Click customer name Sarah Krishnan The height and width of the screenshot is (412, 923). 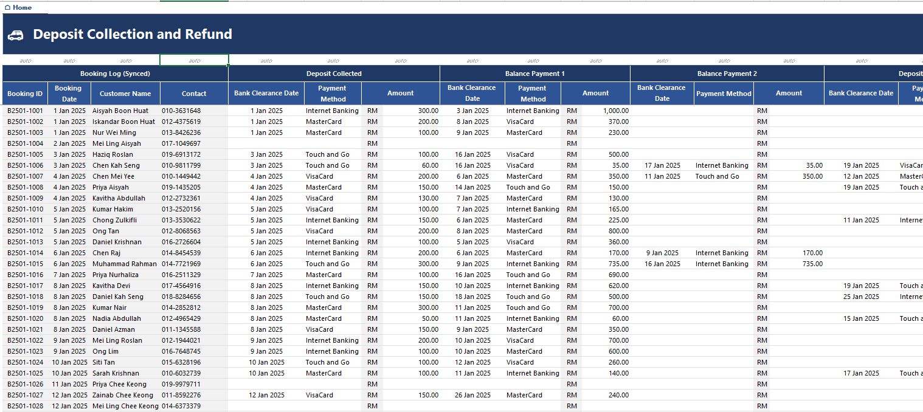tap(116, 373)
